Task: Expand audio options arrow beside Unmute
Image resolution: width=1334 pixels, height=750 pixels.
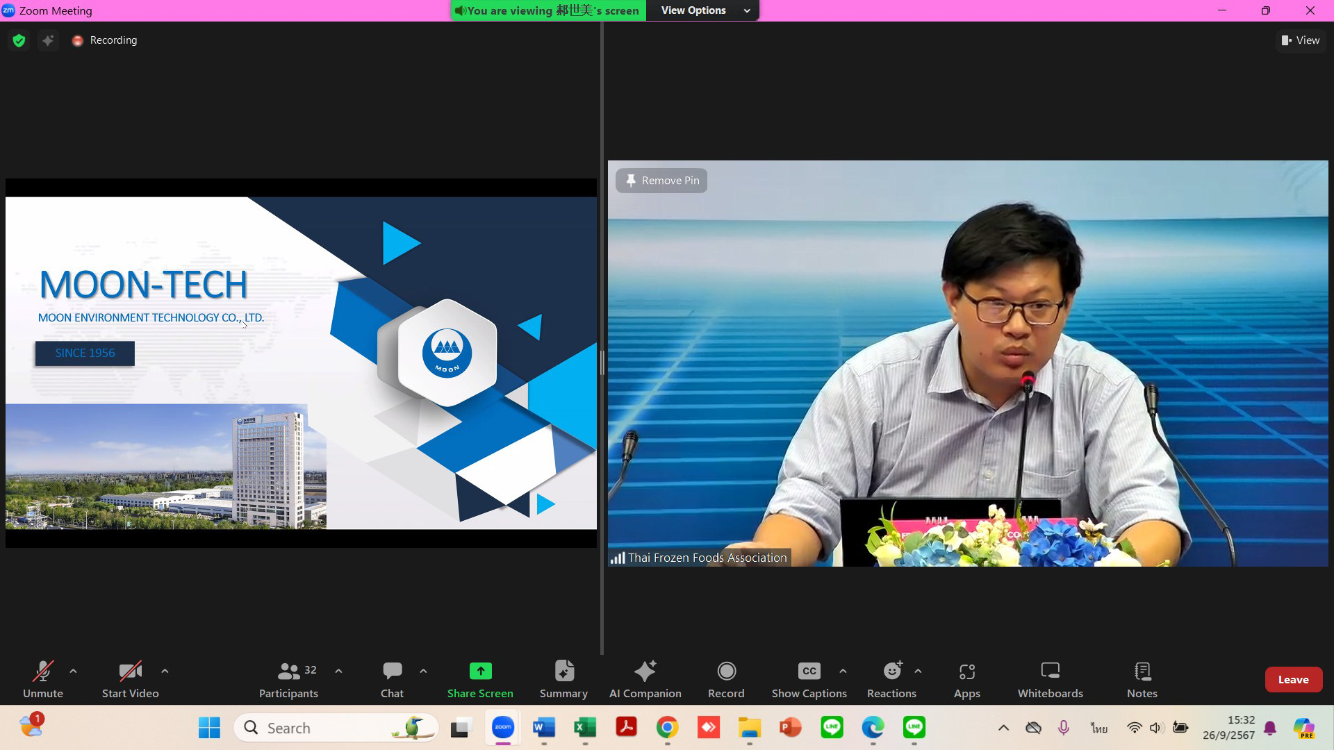Action: point(73,671)
